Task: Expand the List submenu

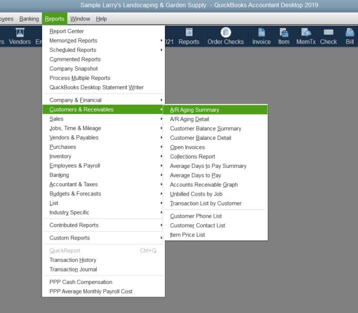Action: click(103, 203)
